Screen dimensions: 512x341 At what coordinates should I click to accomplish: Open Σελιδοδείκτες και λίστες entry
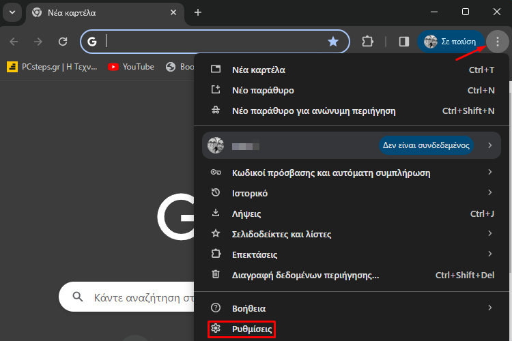pyautogui.click(x=352, y=234)
